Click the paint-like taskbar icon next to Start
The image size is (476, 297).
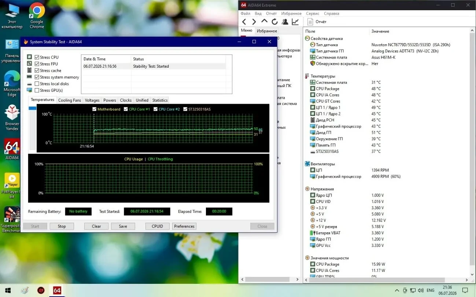coord(25,290)
